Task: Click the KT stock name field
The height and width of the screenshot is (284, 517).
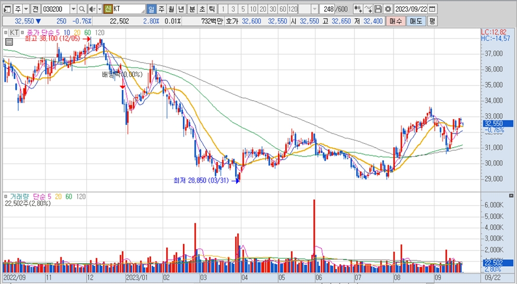Action: click(x=128, y=9)
